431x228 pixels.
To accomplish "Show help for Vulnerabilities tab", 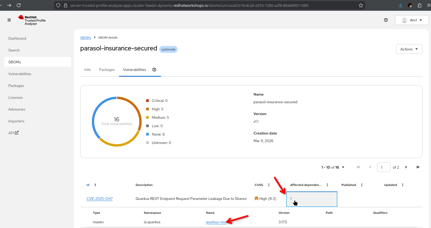I will pos(154,70).
